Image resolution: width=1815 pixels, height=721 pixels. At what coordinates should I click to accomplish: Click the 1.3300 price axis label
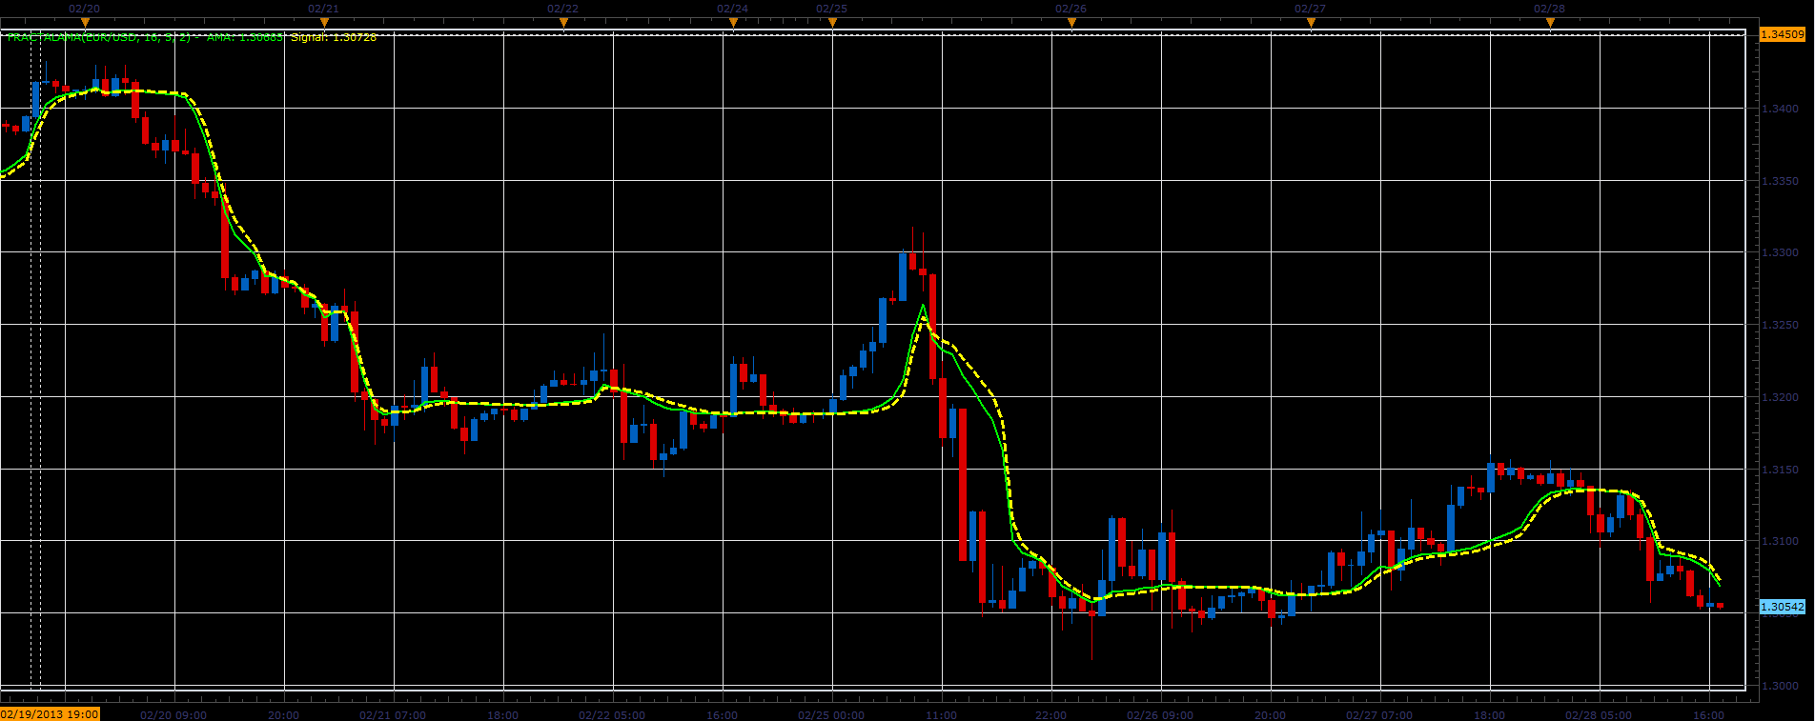1782,253
